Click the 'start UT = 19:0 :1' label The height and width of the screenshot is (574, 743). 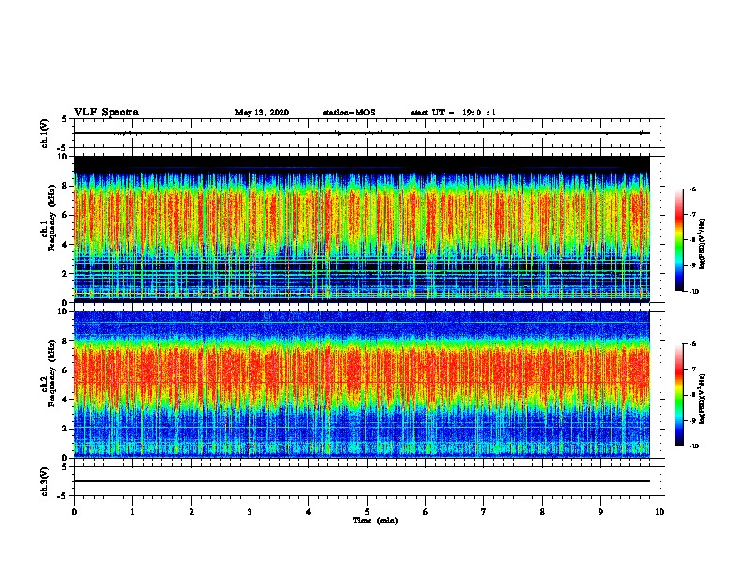[453, 113]
